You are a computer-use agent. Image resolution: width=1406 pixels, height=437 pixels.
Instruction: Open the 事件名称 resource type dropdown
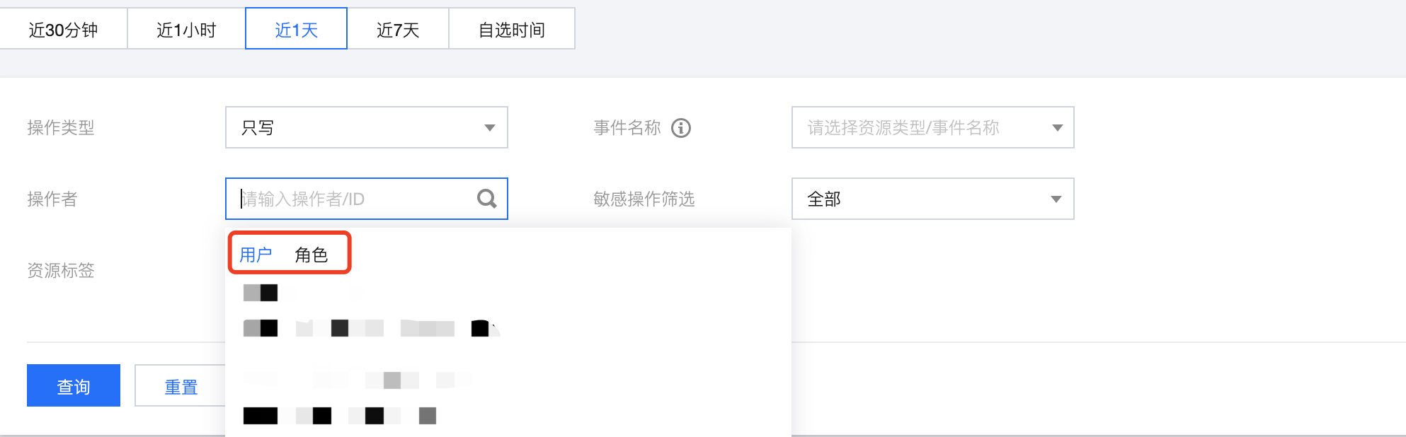[x=932, y=128]
